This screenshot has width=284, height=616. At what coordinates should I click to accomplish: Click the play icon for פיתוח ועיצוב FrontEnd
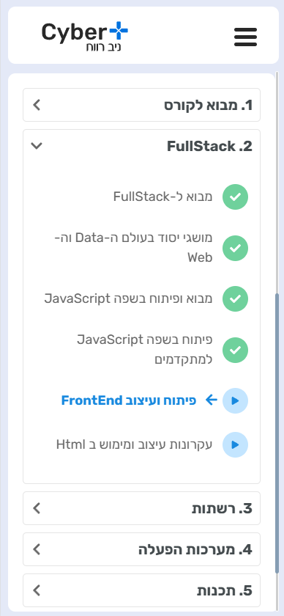coord(236,400)
